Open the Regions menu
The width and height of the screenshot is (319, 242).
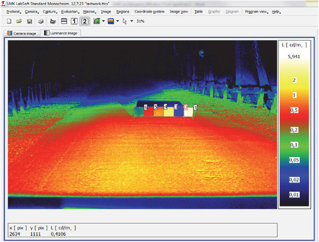pos(123,12)
